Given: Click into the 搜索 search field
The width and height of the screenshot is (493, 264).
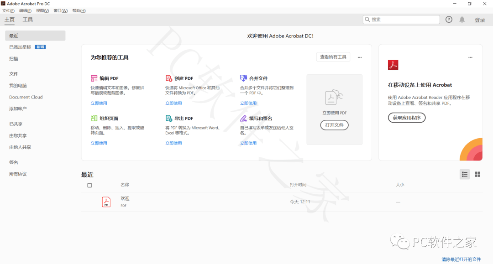Looking at the screenshot, I should point(401,20).
